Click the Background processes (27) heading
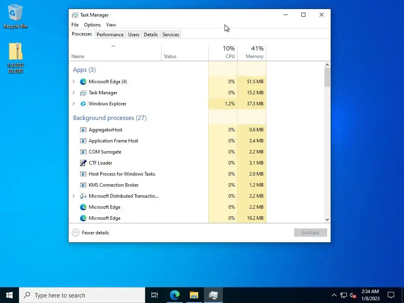This screenshot has width=404, height=303. (x=110, y=118)
